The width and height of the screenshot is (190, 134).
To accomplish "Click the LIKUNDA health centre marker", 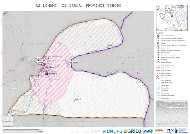I will tap(47, 67).
